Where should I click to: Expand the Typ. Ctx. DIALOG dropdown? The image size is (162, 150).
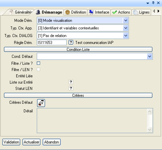pyautogui.click(x=126, y=36)
